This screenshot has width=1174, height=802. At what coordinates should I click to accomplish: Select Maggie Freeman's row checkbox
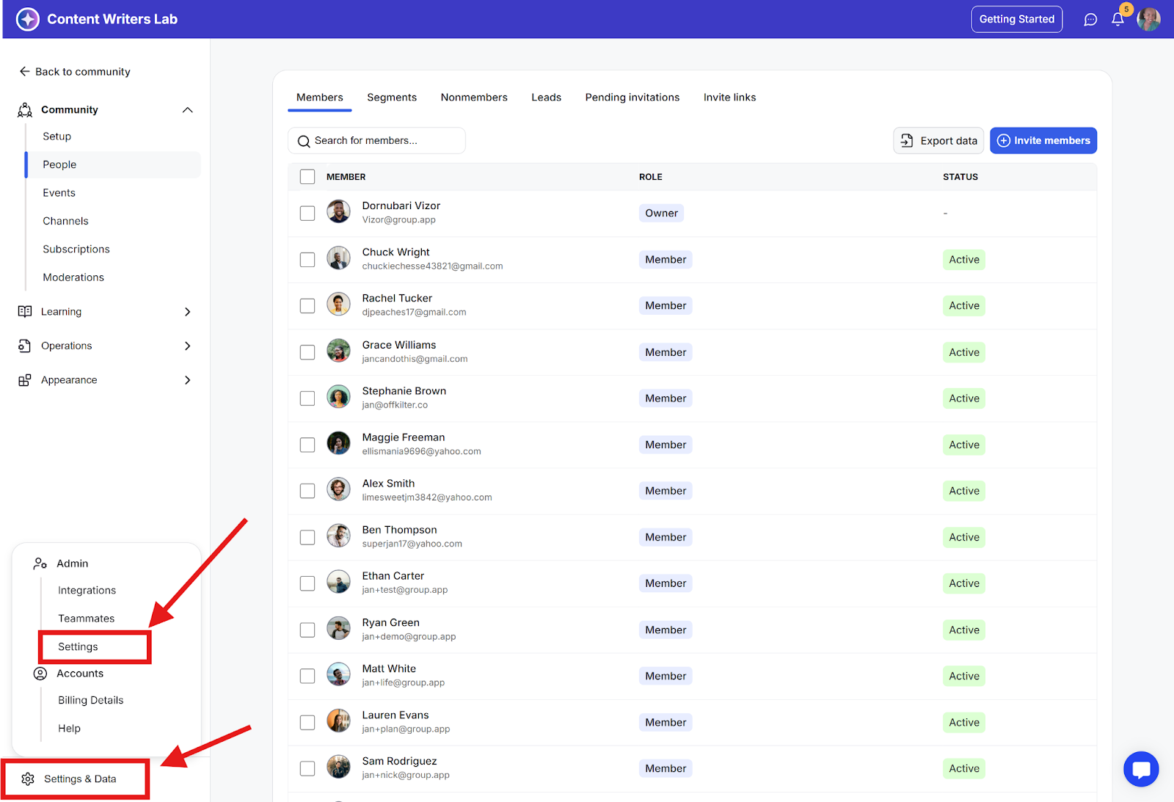307,445
